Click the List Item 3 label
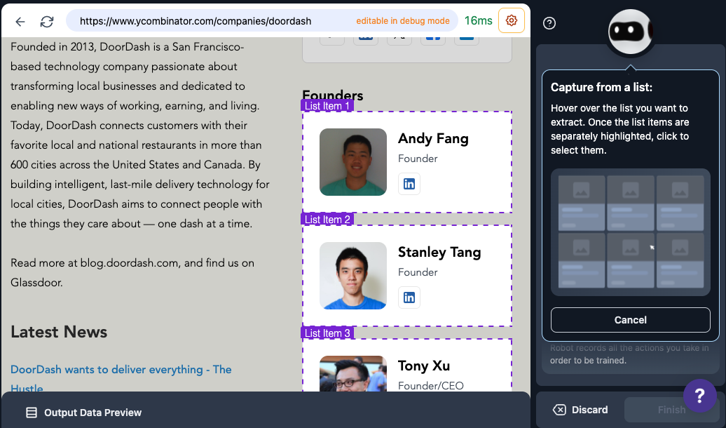Image resolution: width=726 pixels, height=428 pixels. 327,333
